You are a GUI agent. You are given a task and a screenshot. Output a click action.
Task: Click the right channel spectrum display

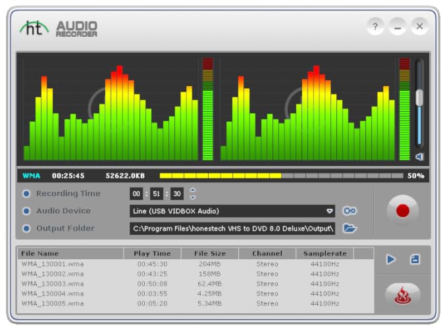(x=307, y=109)
